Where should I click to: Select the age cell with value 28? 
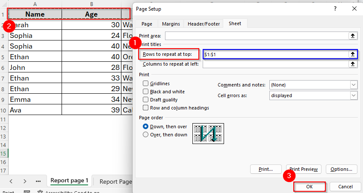point(91,67)
